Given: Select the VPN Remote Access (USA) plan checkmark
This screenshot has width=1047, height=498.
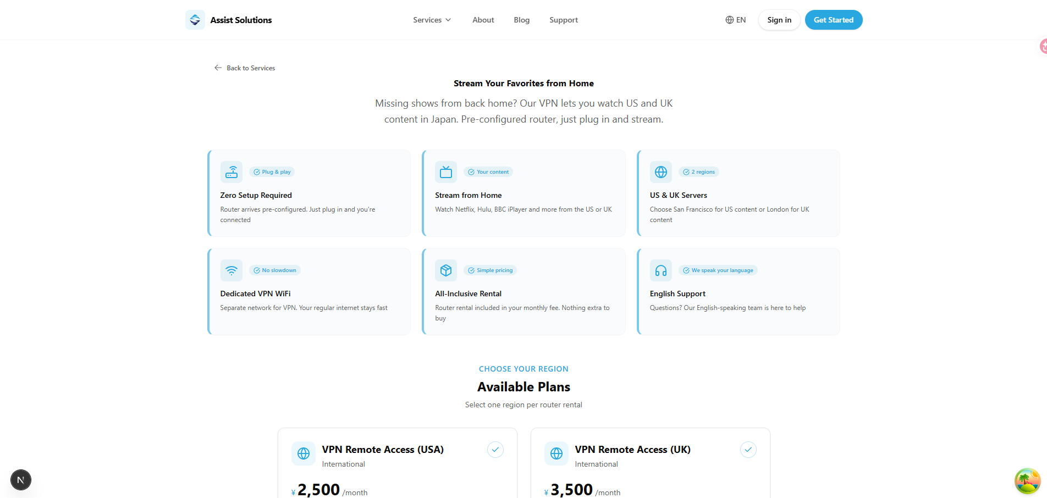Looking at the screenshot, I should click(x=495, y=450).
